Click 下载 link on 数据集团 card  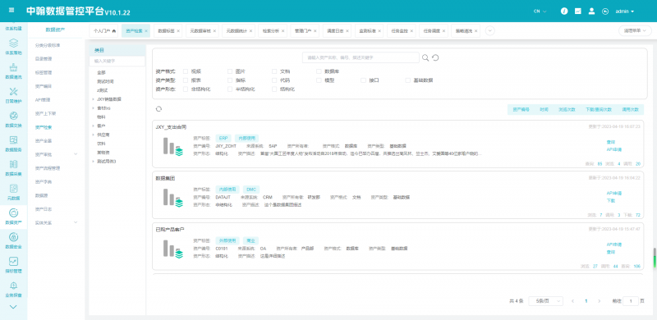[x=610, y=200]
